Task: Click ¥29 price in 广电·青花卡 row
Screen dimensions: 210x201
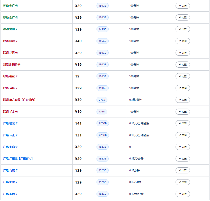Action: click(78, 170)
